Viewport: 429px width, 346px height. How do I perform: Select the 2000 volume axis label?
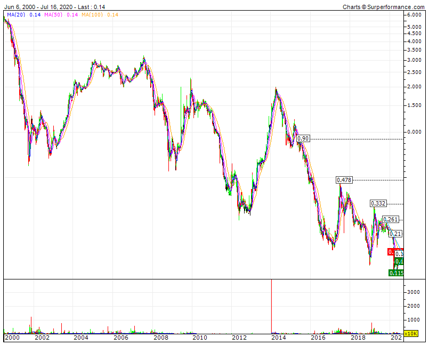[x=414, y=306]
